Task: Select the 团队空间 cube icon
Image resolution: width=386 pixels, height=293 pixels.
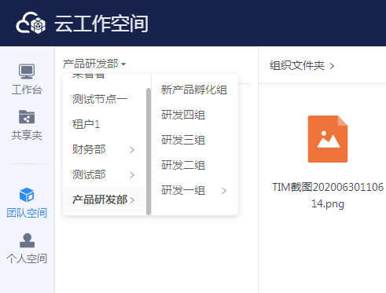Action: pos(27,195)
